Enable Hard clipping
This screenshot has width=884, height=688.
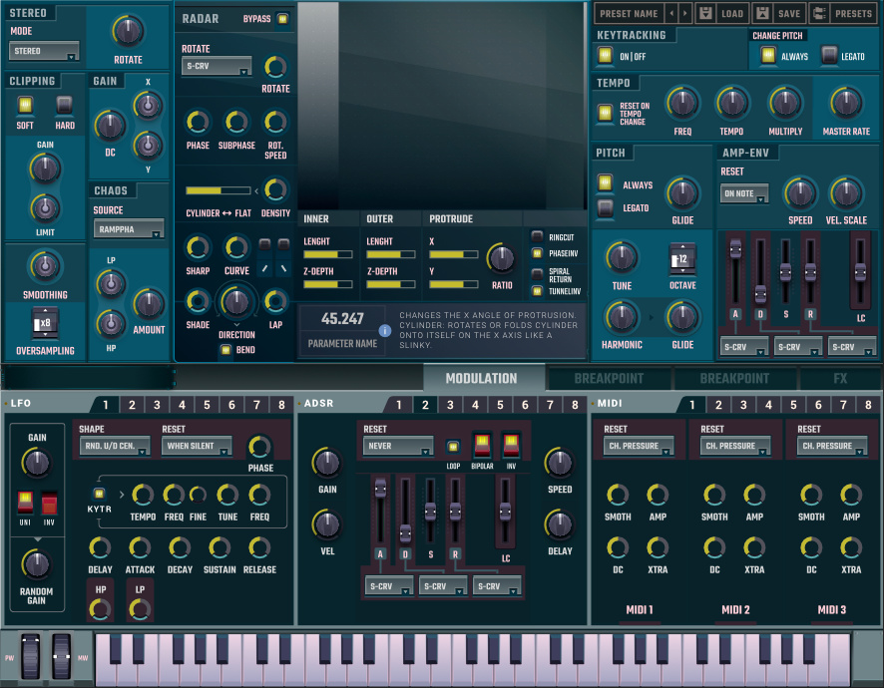64,105
